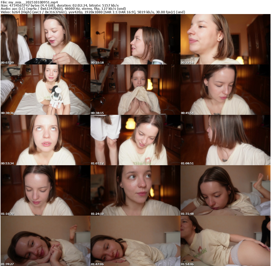271x266 pixels.
Task: Select the thumbnail timestamped 00:22:58
Action: coord(225,39)
